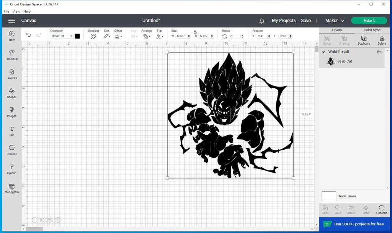Open the Shapes panel
The image size is (392, 233).
pyautogui.click(x=11, y=94)
